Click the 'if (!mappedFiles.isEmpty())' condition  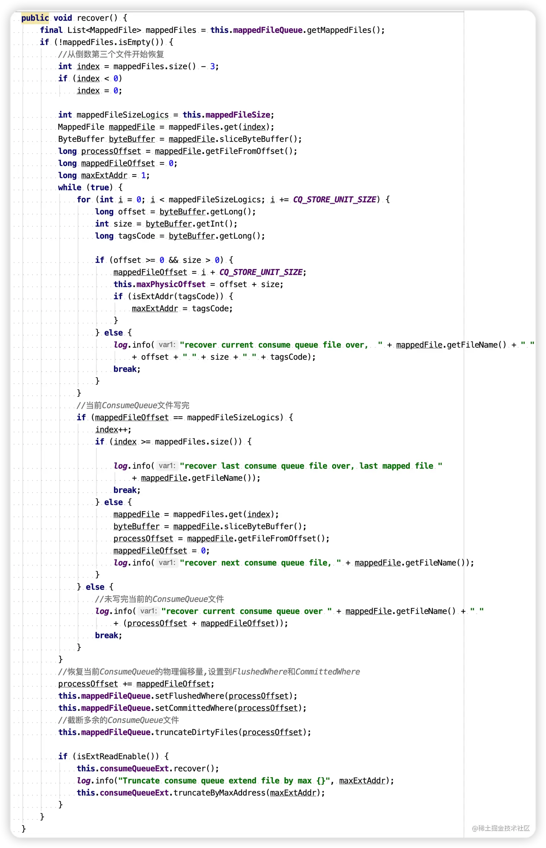tap(107, 42)
